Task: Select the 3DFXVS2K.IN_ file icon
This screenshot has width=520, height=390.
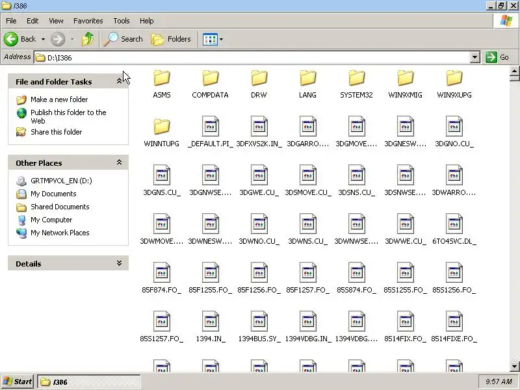Action: tap(259, 126)
